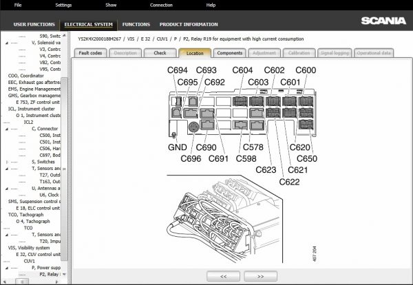
Task: Open PRODUCT INFORMATION section
Action: (189, 25)
